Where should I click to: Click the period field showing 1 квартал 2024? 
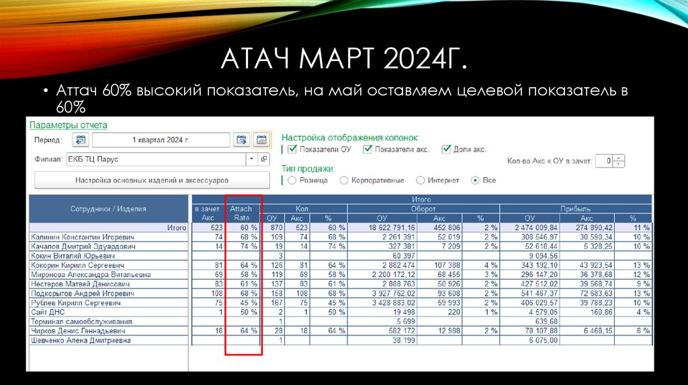point(161,140)
